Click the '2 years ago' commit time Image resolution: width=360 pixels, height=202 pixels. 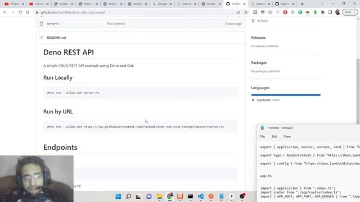[233, 24]
